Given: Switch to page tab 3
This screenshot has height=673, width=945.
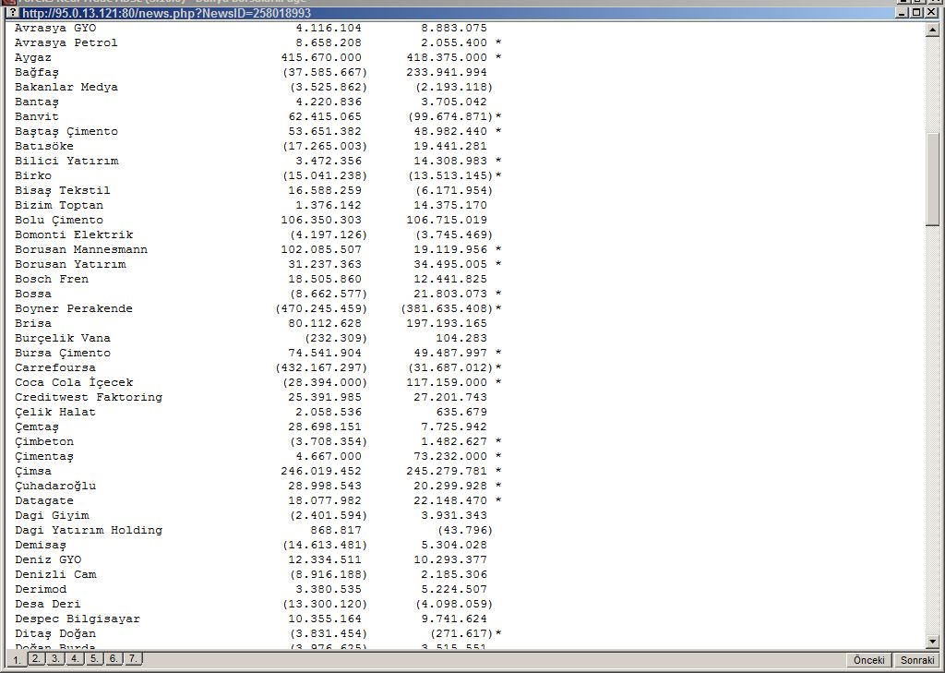Looking at the screenshot, I should [x=55, y=658].
